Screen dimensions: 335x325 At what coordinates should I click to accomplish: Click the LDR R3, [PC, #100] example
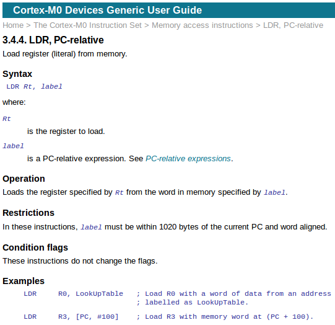[x=71, y=317]
